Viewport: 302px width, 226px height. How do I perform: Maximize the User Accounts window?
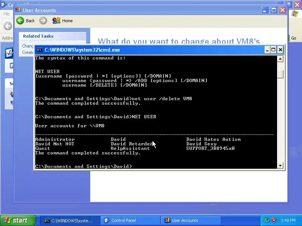274,10
